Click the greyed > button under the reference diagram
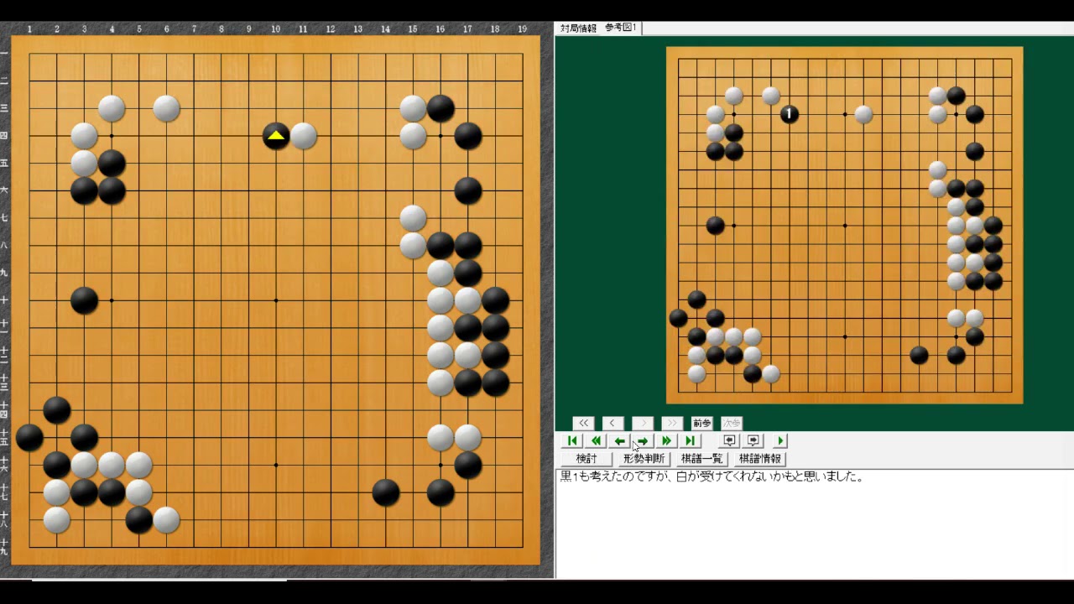 (x=643, y=424)
